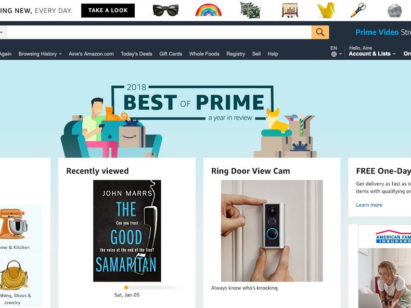The image size is (411, 308).
Task: Open the Account & Lists dropdown menu
Action: (372, 53)
